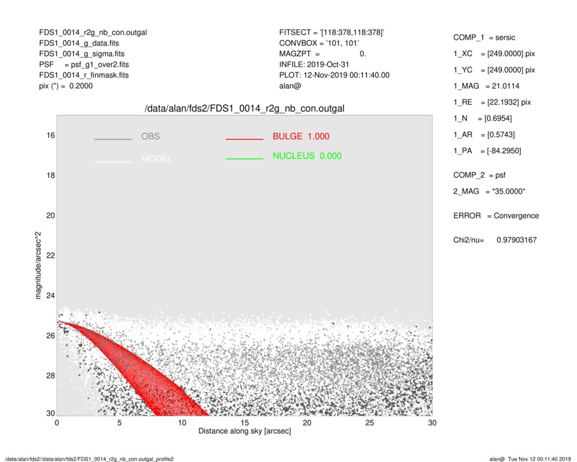Click the Chi2/nu= 0.97903167 value
The height and width of the screenshot is (462, 577).
pos(495,240)
